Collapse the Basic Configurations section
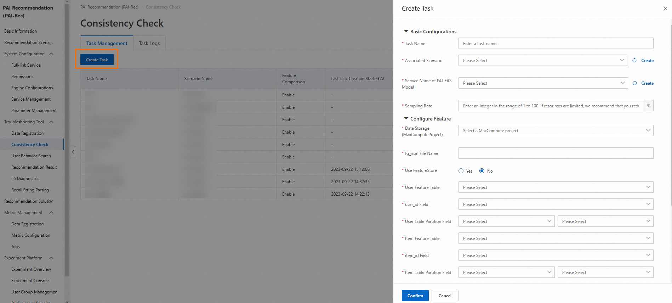 [x=406, y=32]
